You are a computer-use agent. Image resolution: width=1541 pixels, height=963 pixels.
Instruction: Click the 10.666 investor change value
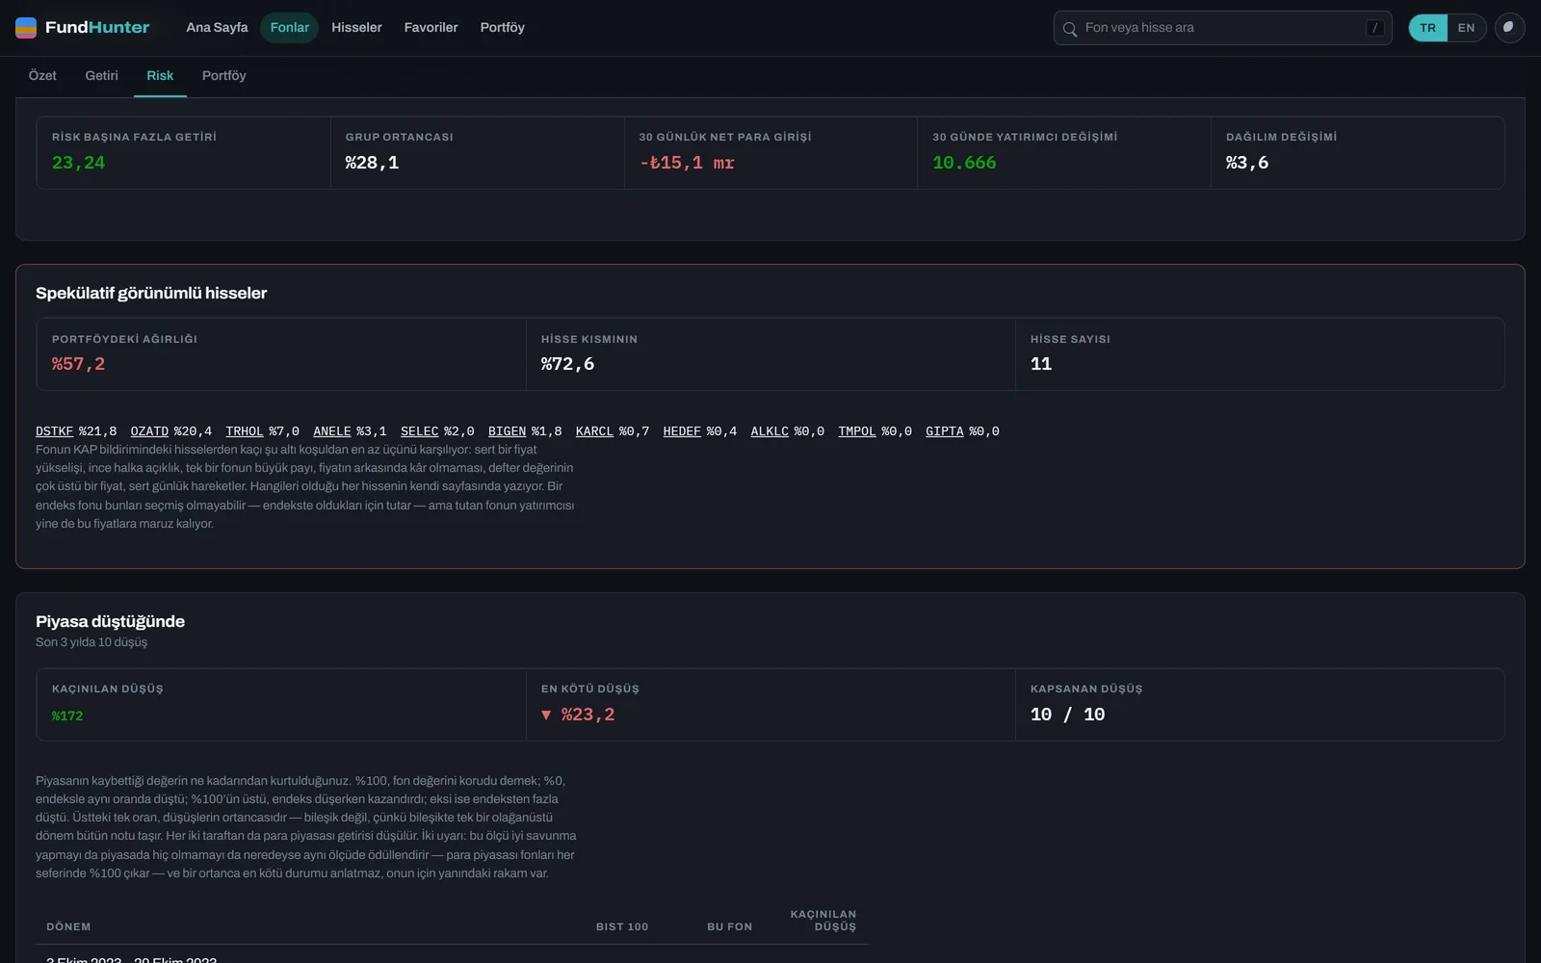tap(964, 163)
